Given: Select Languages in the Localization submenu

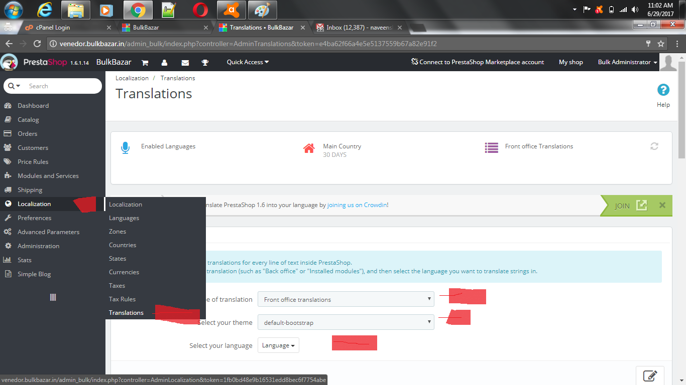Looking at the screenshot, I should tap(124, 218).
